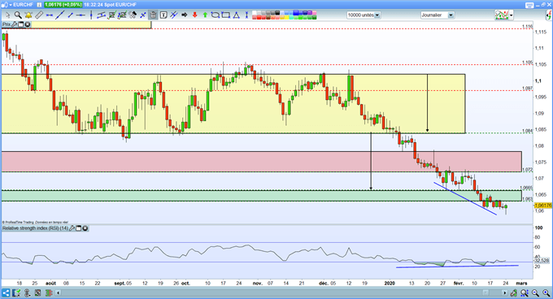Screen dimensions: 553x299
Task: Click the share icon in bottom bar
Action: [x=6, y=292]
